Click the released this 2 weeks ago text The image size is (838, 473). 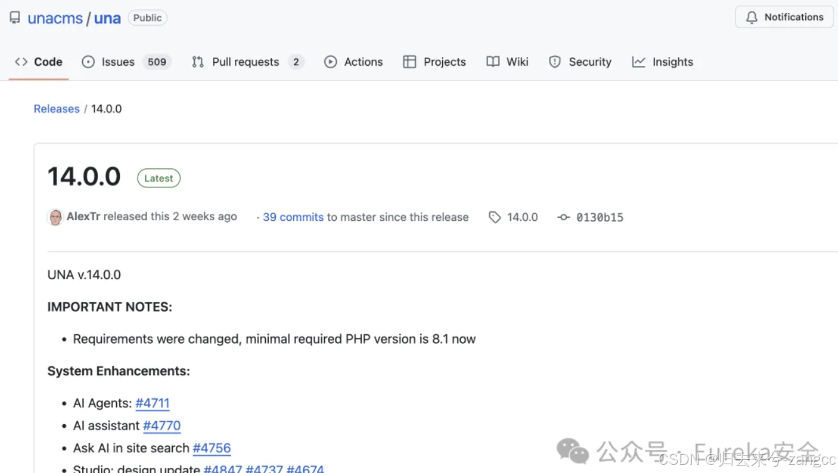(x=170, y=216)
